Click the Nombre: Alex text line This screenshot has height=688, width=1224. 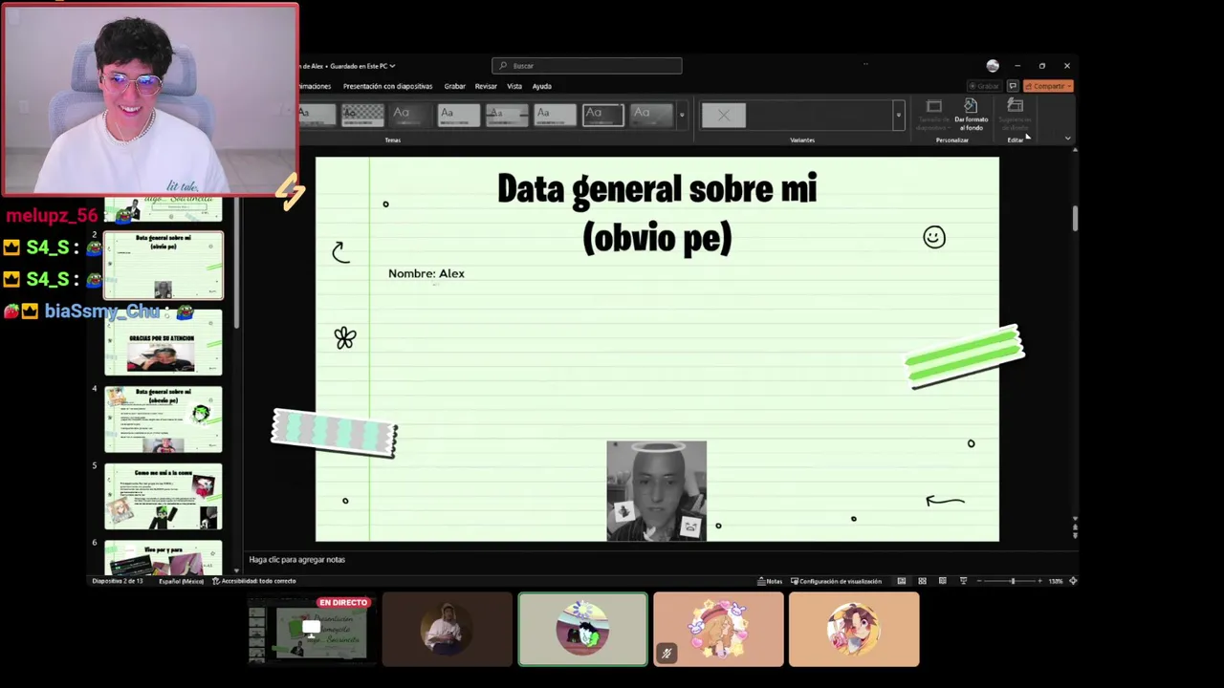coord(426,273)
